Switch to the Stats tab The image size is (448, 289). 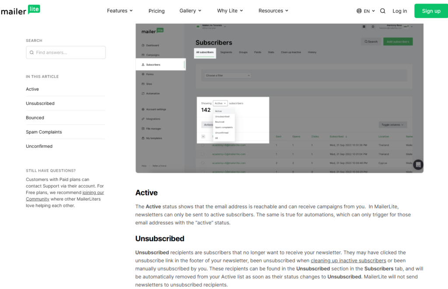pos(271,52)
